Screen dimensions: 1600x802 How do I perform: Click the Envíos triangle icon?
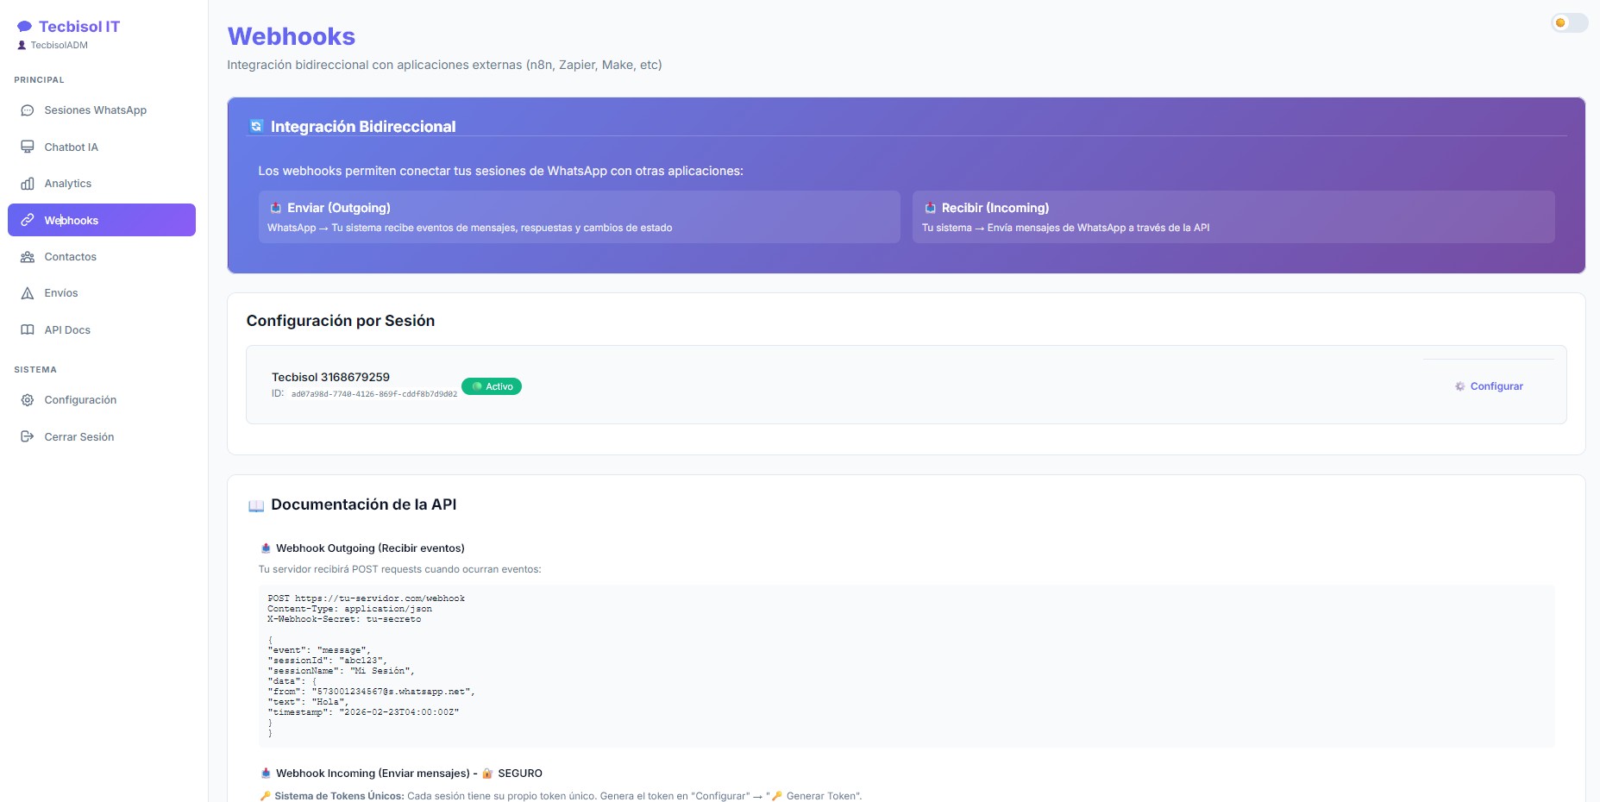(28, 293)
